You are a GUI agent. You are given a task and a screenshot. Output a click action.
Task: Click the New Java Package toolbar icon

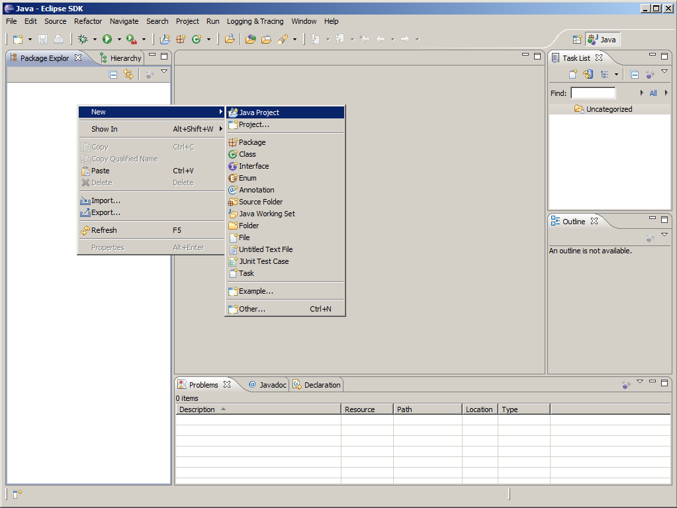[x=180, y=40]
